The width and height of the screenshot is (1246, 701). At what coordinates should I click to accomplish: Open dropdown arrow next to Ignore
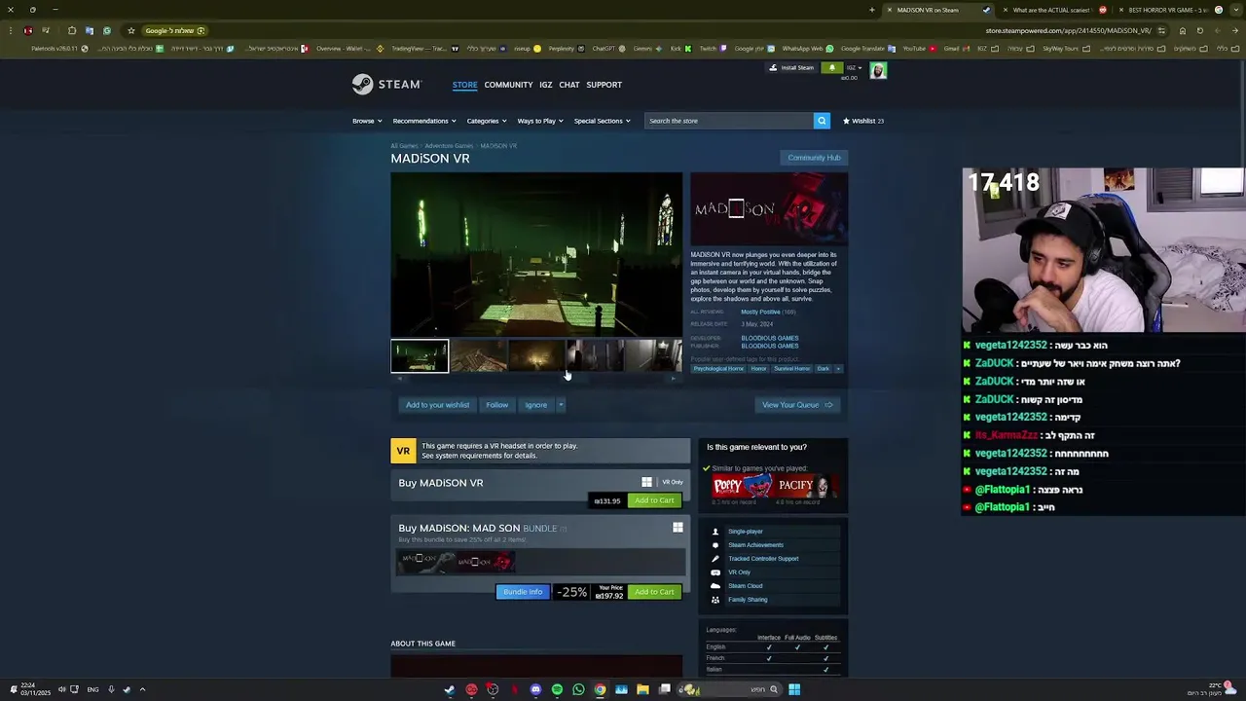click(561, 405)
